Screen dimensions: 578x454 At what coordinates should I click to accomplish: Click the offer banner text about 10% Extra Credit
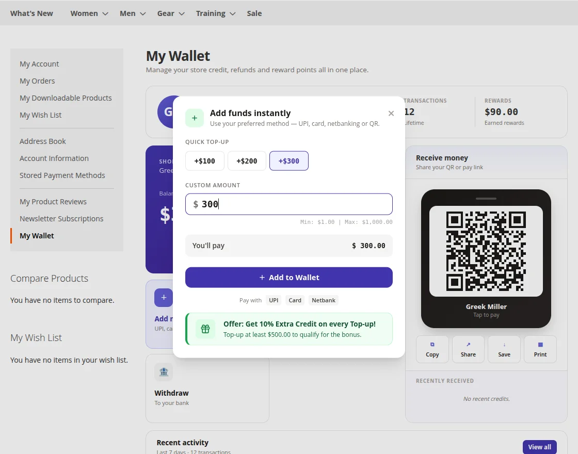pos(299,324)
